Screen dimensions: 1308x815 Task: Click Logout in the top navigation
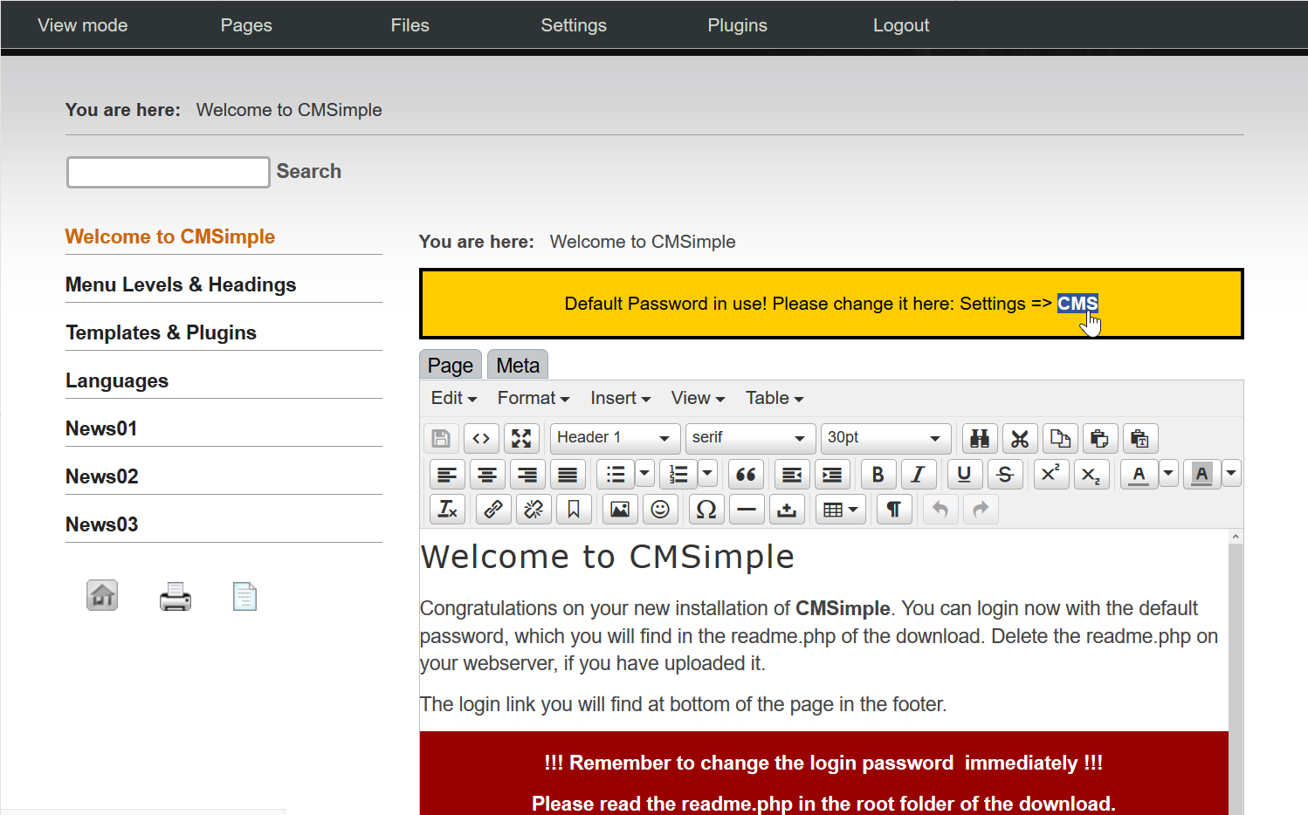900,25
